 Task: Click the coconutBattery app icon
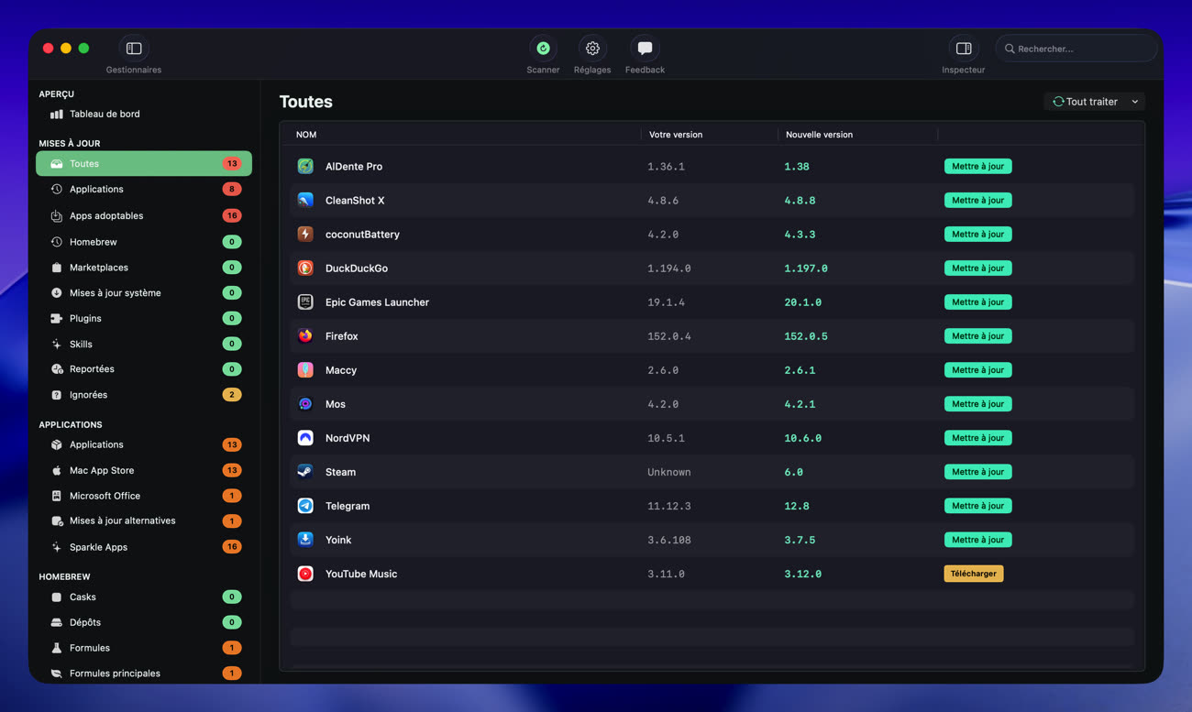click(305, 235)
